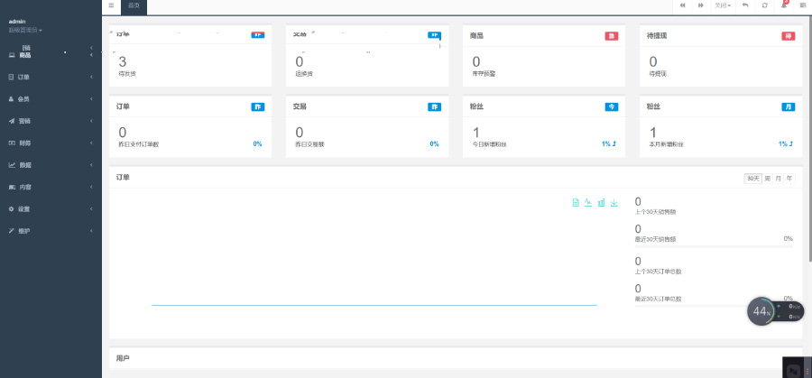Image resolution: width=812 pixels, height=378 pixels.
Task: Click the chart data view icon
Action: point(576,203)
